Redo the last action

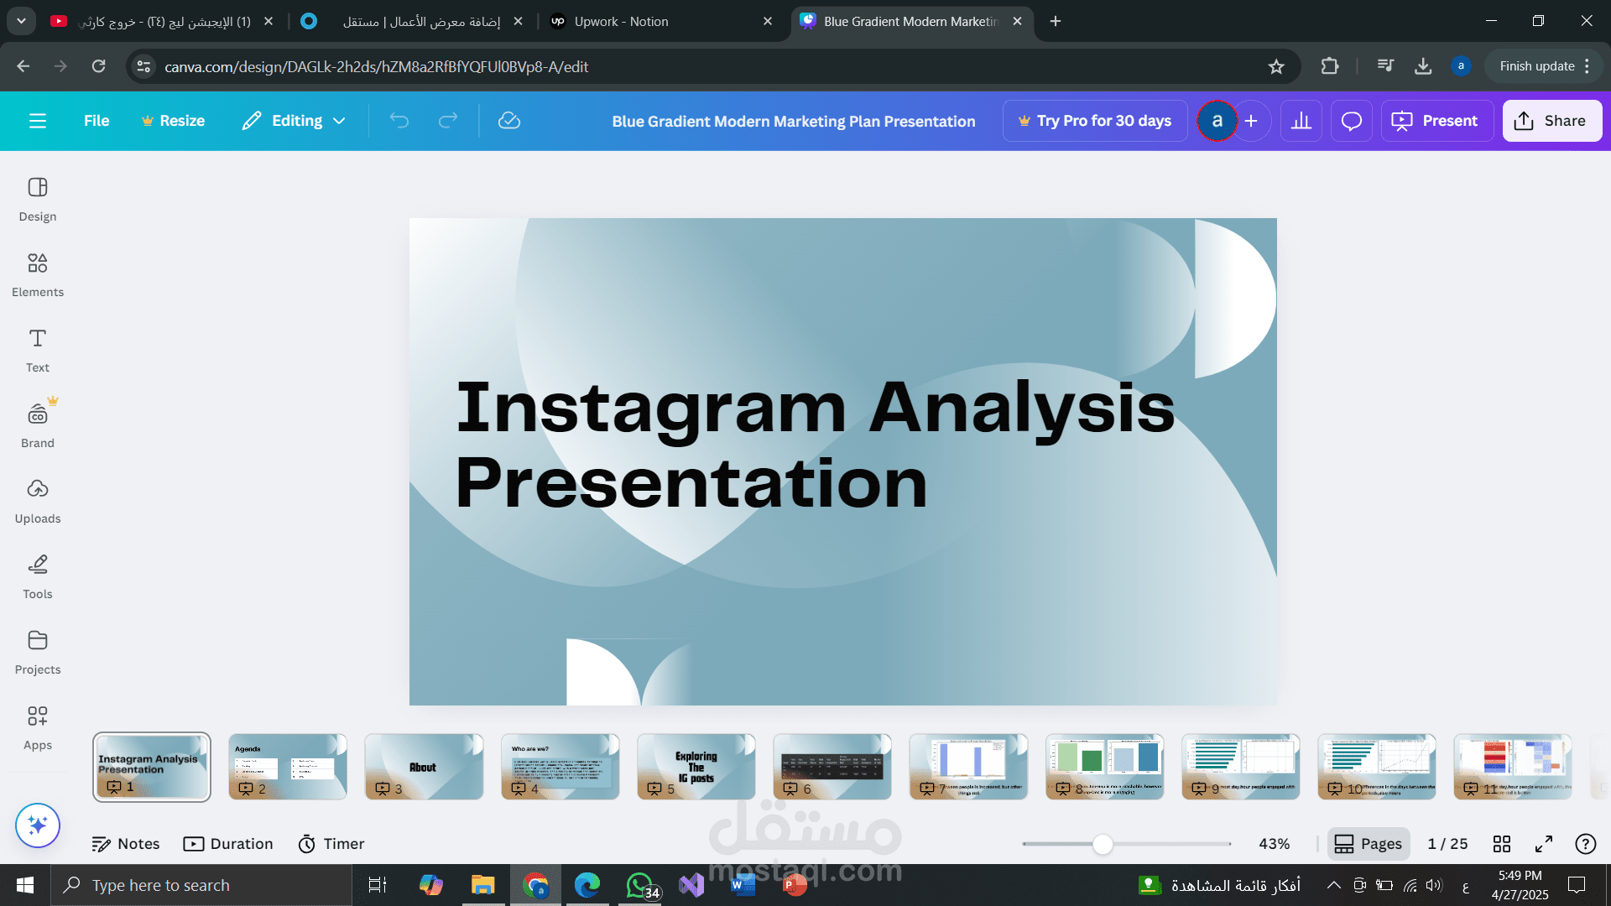(x=448, y=121)
